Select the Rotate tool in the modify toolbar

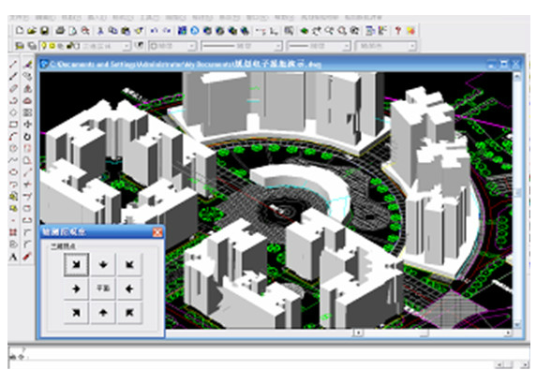coord(27,137)
